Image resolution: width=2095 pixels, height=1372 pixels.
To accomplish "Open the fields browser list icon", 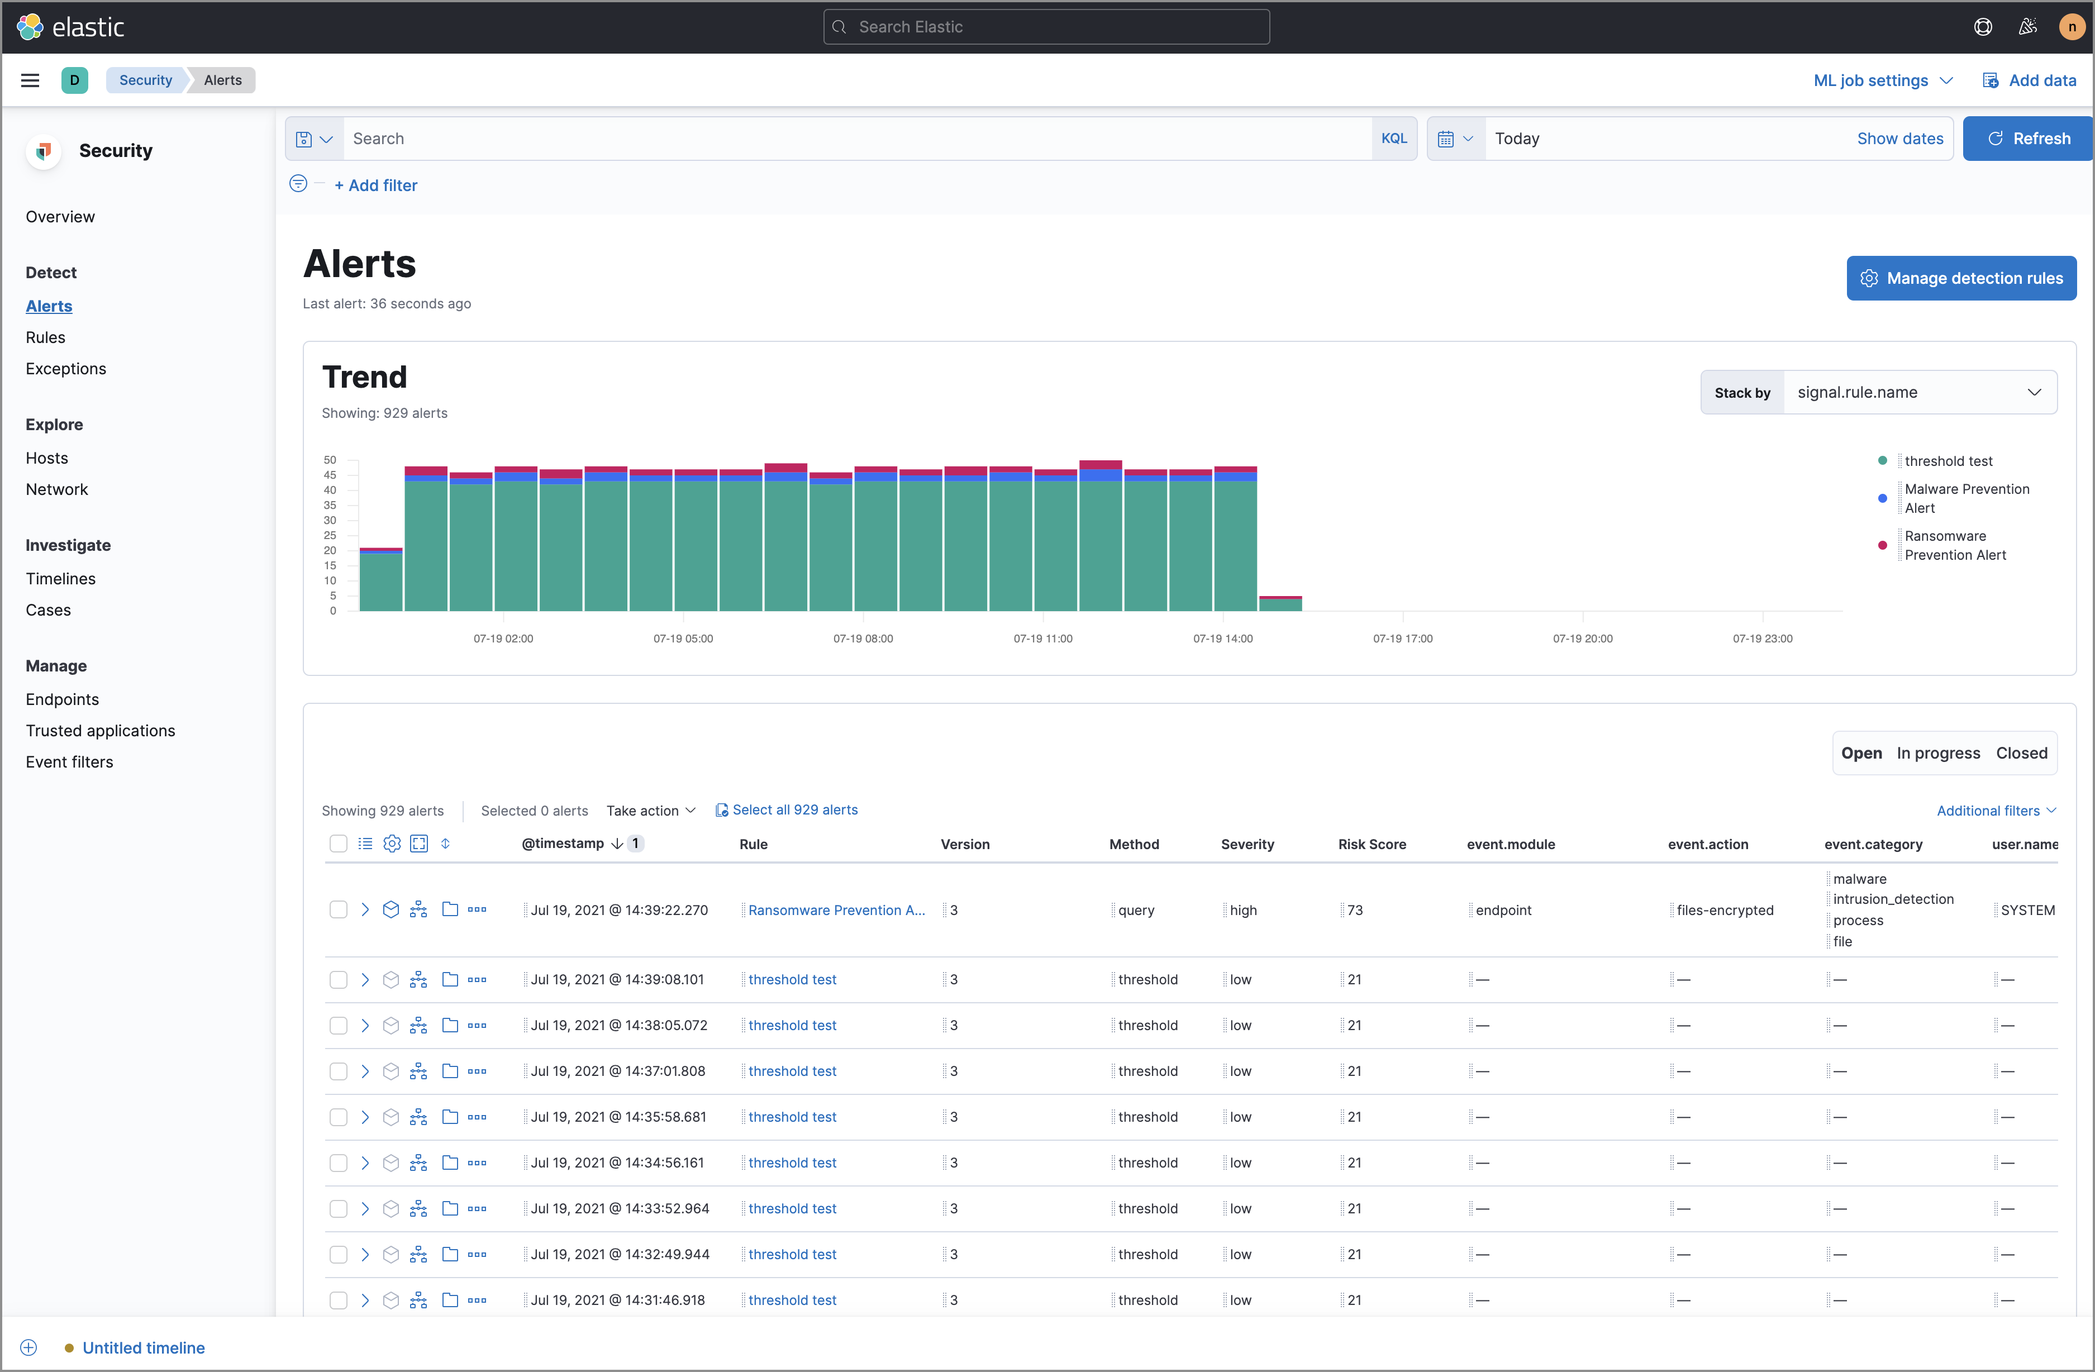I will tap(365, 843).
